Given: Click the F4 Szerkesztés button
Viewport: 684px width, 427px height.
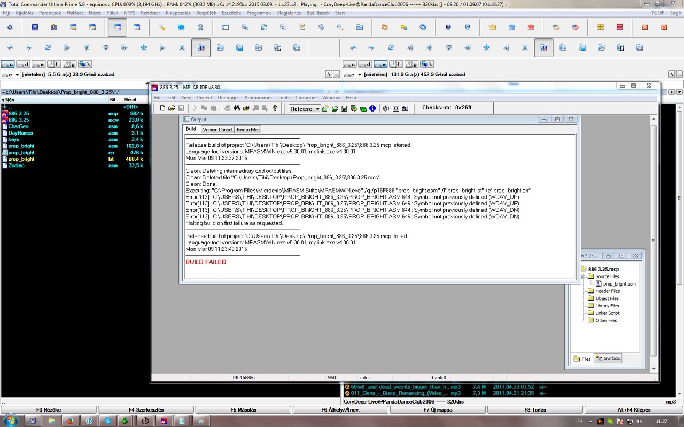Looking at the screenshot, I should [146, 410].
